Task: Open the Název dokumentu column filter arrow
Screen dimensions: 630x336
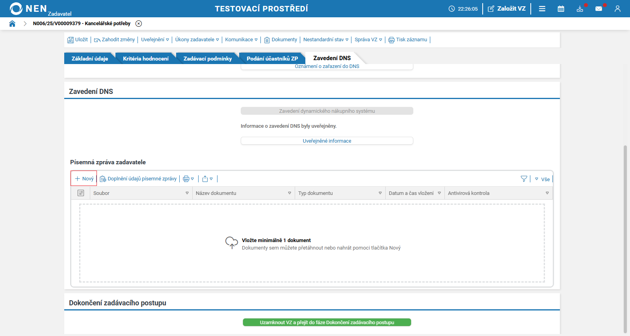Action: tap(290, 193)
